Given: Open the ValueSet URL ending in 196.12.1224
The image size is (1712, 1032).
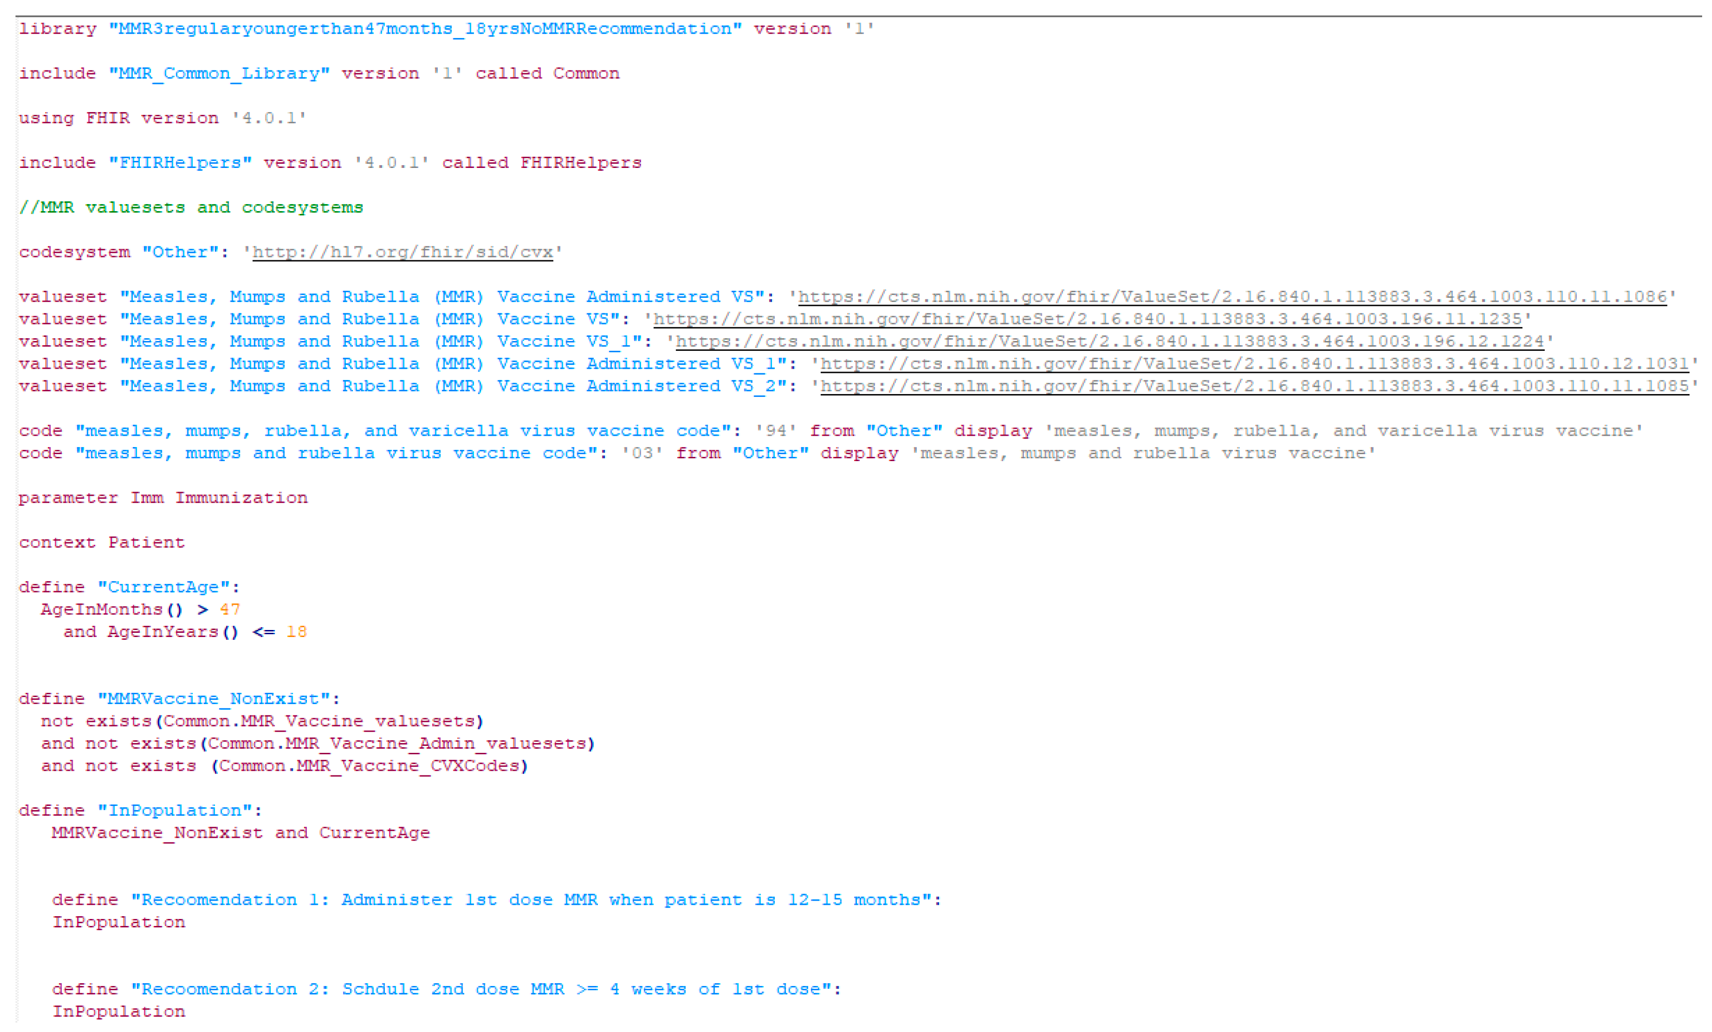Looking at the screenshot, I should [x=1109, y=341].
